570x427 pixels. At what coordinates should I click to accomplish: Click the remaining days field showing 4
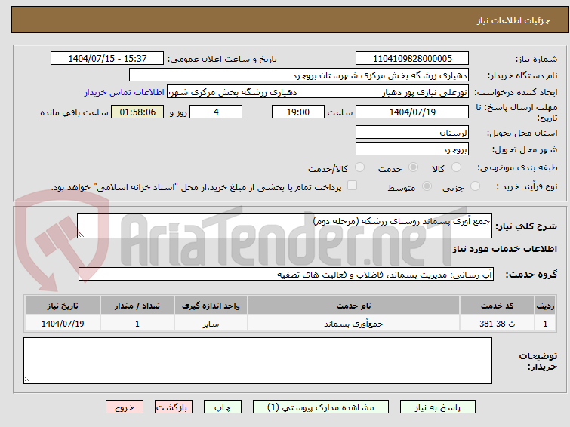tap(216, 112)
